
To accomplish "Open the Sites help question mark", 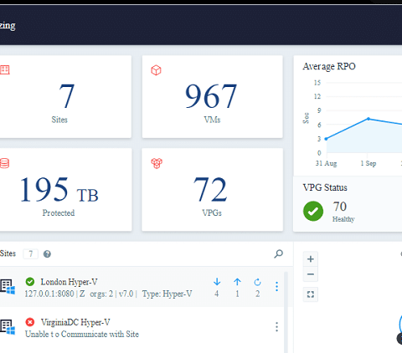I will point(47,254).
